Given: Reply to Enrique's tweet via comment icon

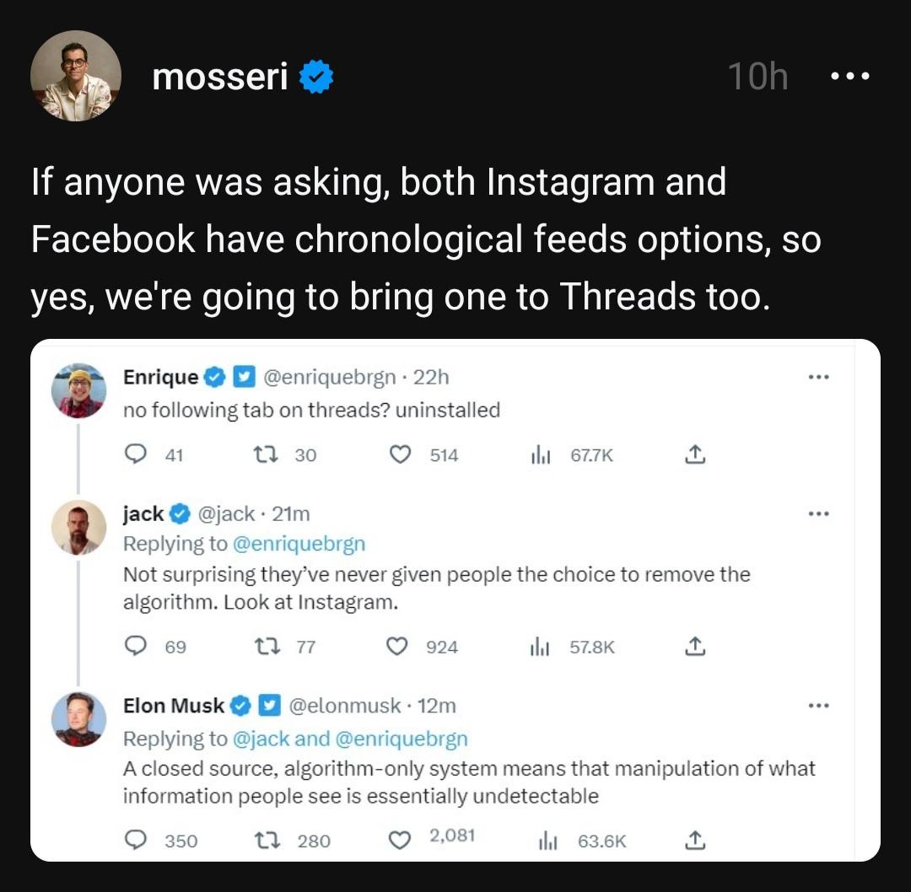Looking at the screenshot, I should [135, 455].
